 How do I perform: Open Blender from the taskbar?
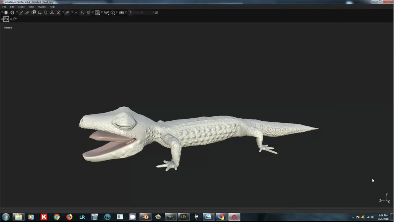[145, 217]
